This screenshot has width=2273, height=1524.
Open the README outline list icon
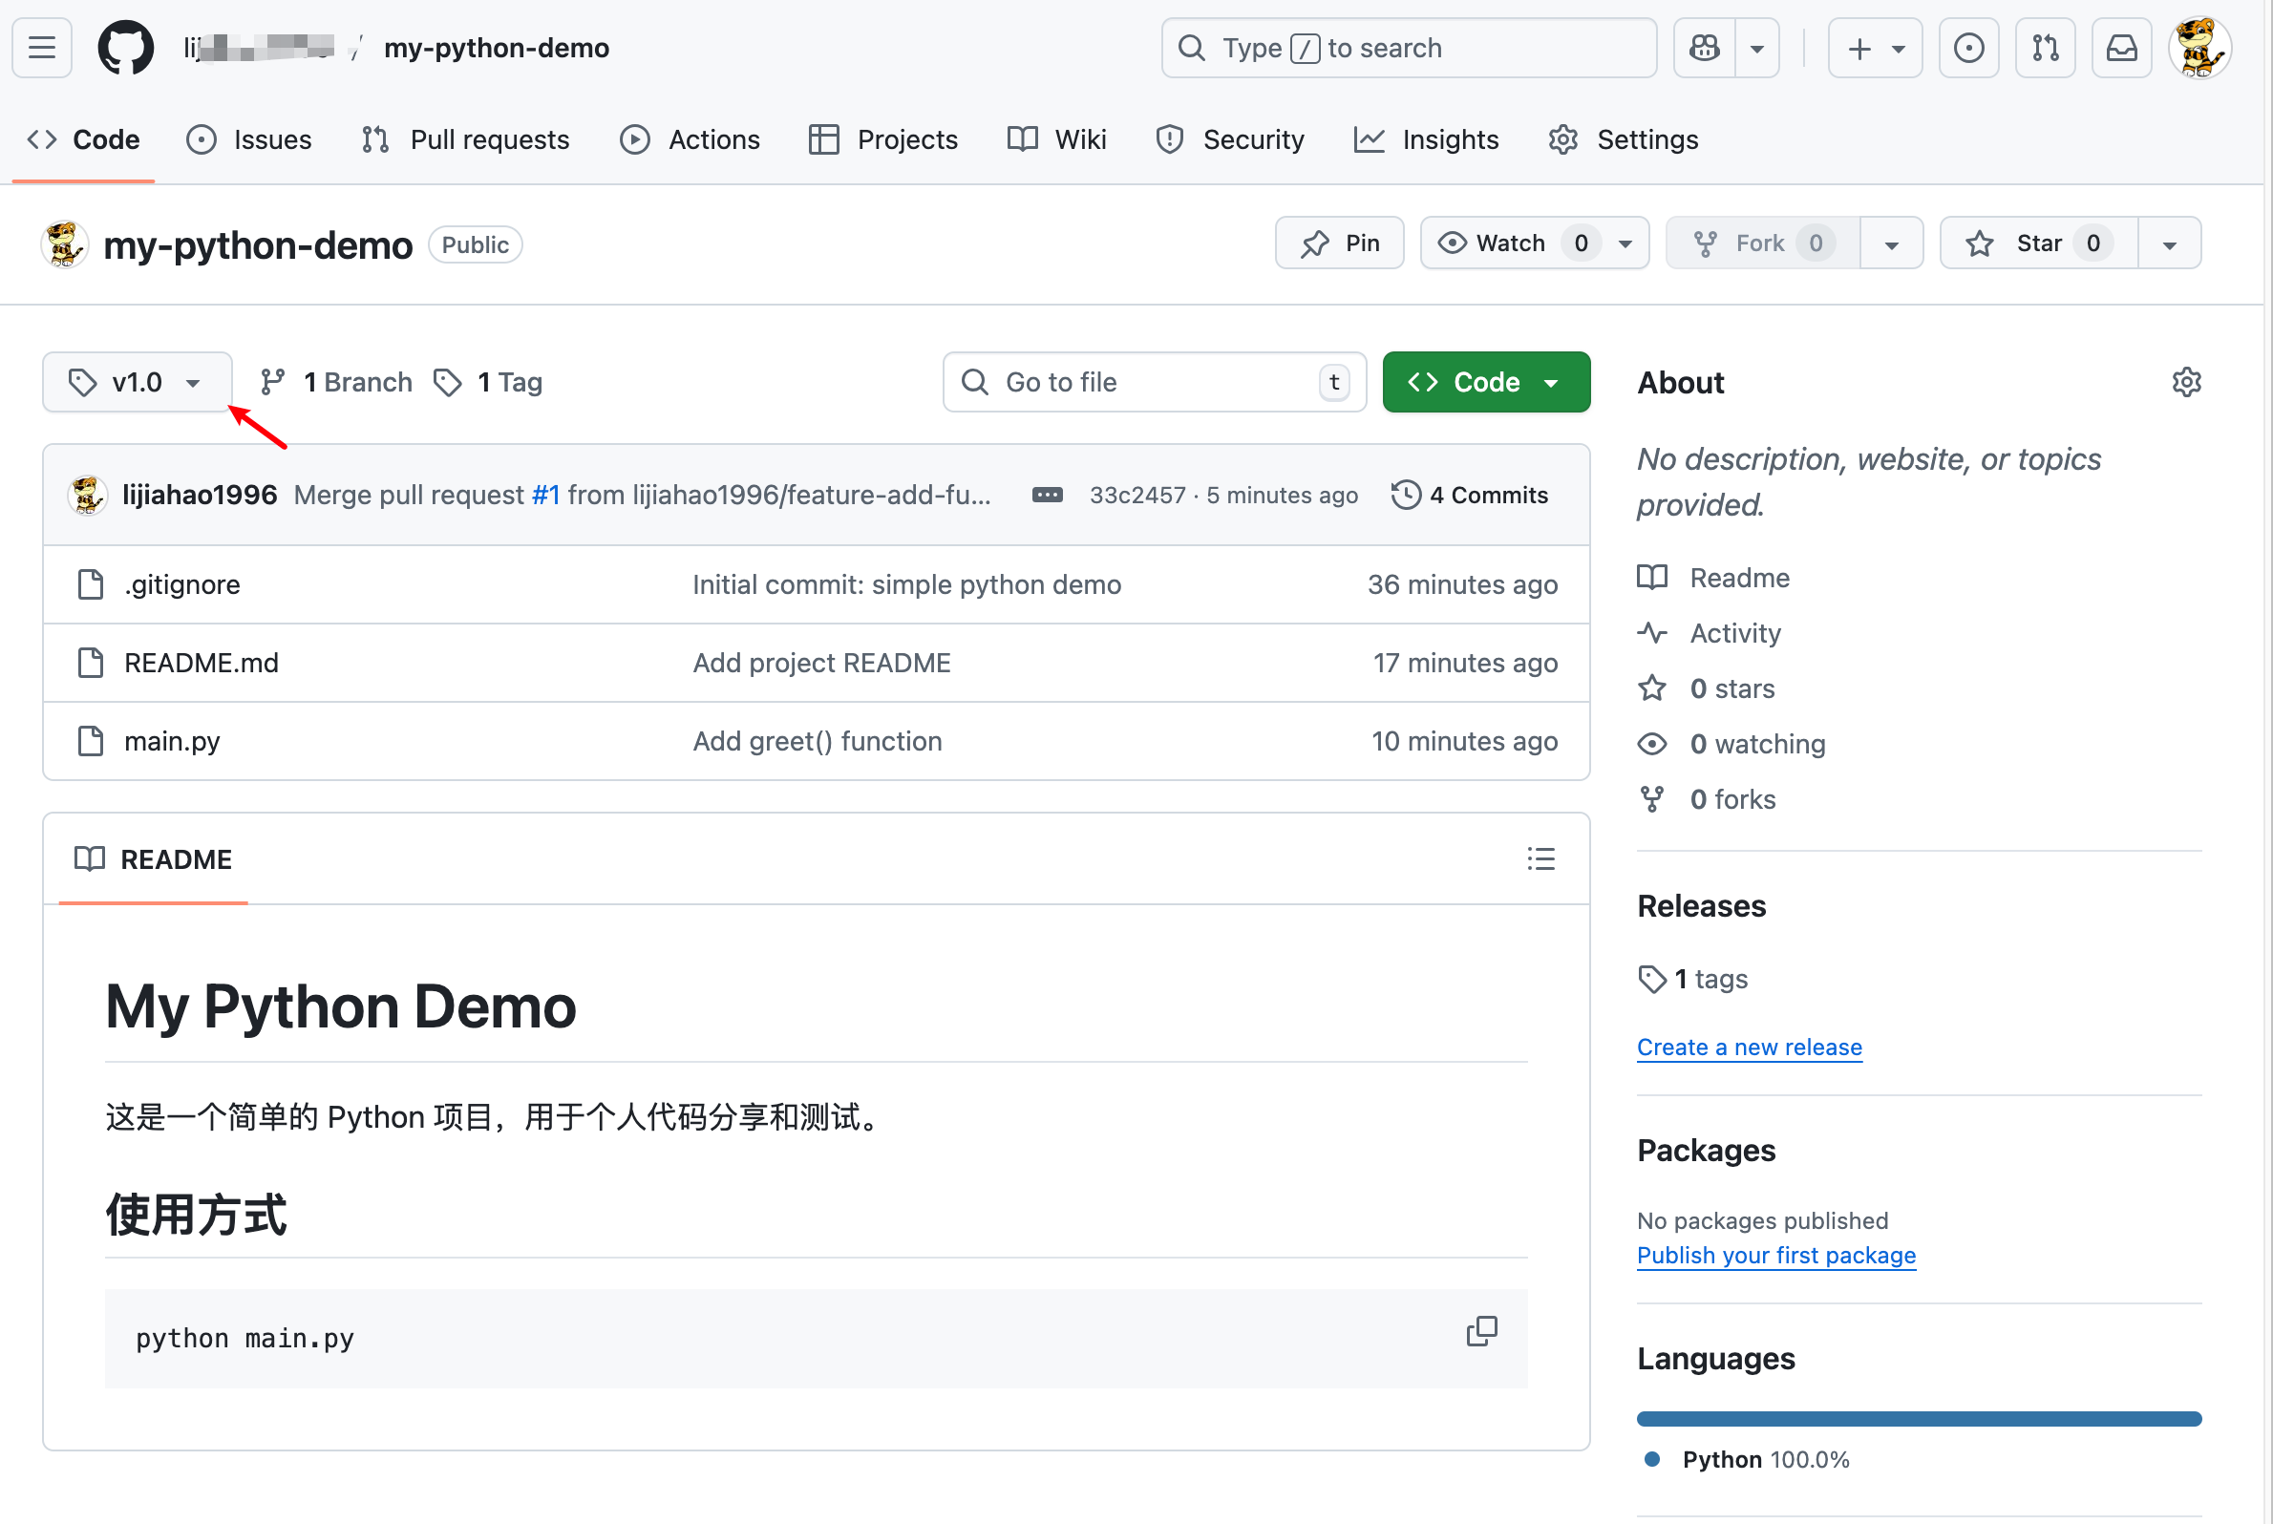(x=1540, y=859)
